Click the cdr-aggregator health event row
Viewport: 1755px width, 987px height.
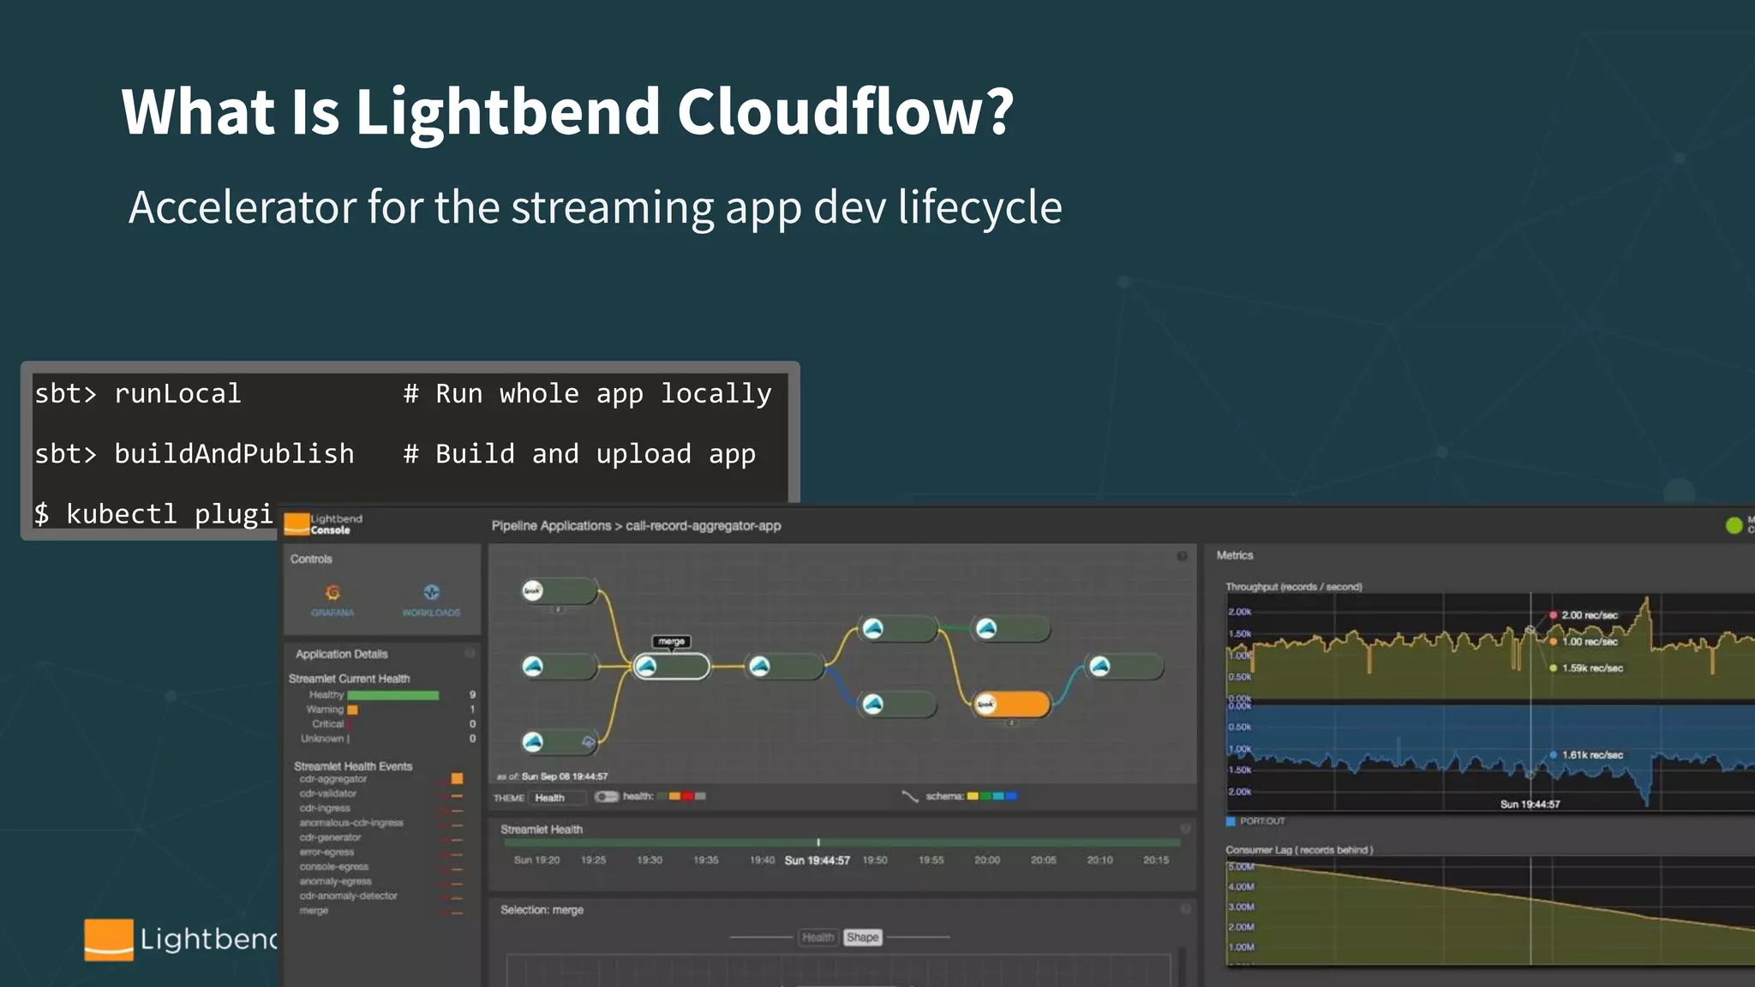pyautogui.click(x=380, y=779)
